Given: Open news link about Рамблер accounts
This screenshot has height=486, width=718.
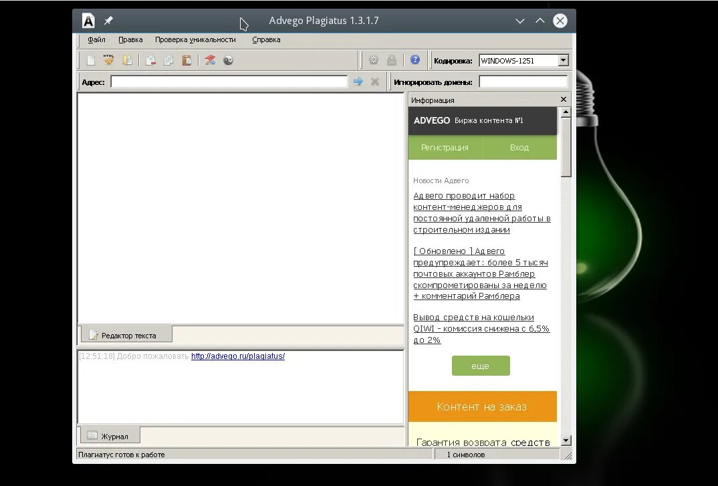Looking at the screenshot, I should click(x=481, y=273).
